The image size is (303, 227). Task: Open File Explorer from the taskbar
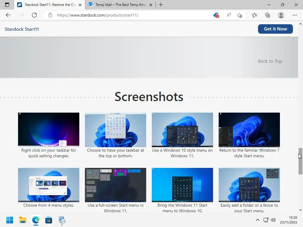tap(22, 220)
